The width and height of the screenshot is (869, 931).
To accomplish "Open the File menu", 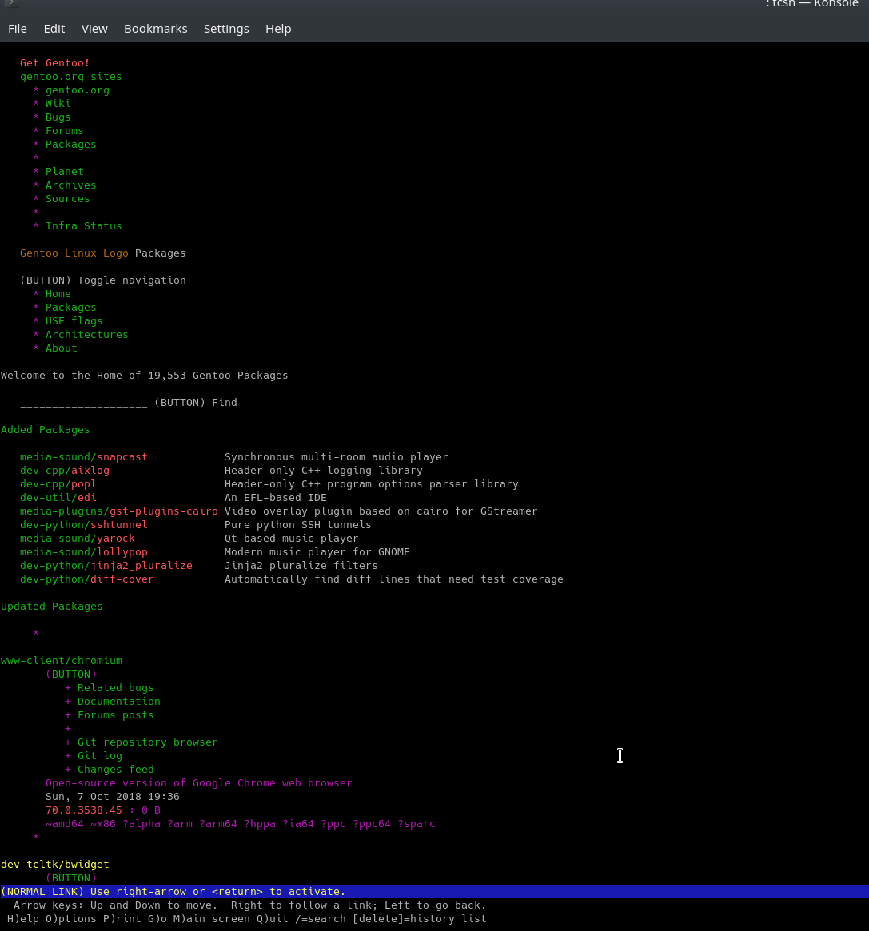I will coord(18,29).
